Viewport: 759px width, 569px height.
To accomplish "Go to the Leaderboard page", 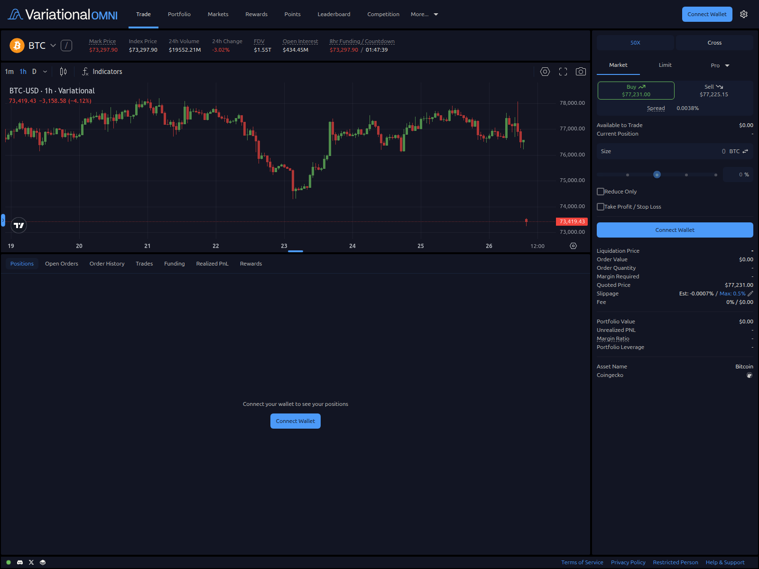I will (334, 14).
